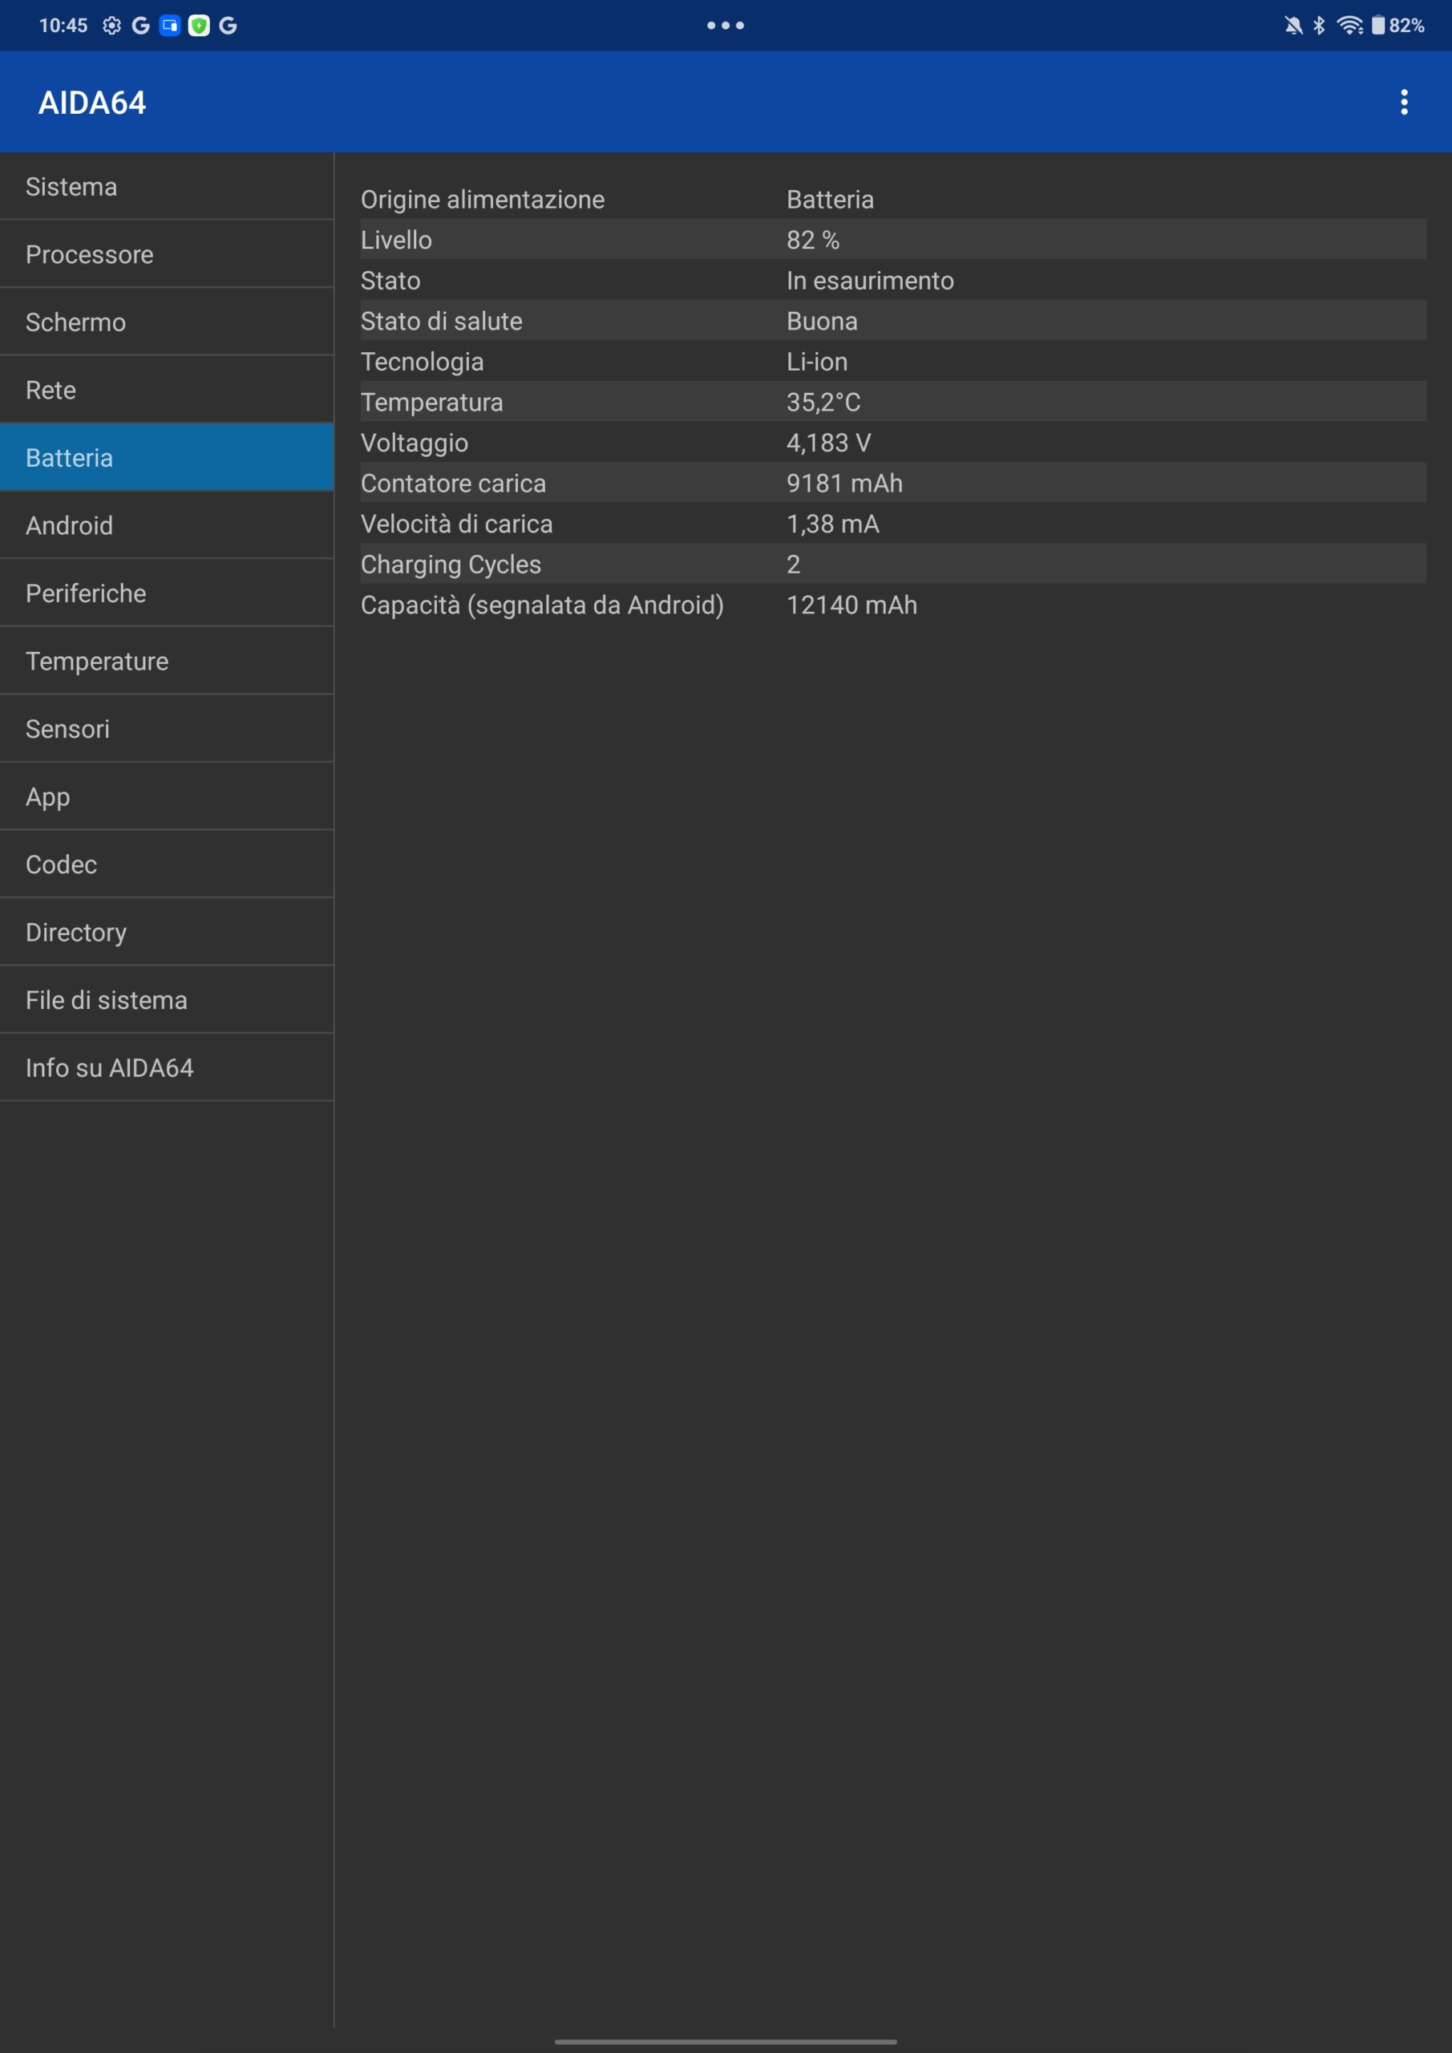Open the three-dot overflow menu
The image size is (1452, 2053).
coord(1404,102)
